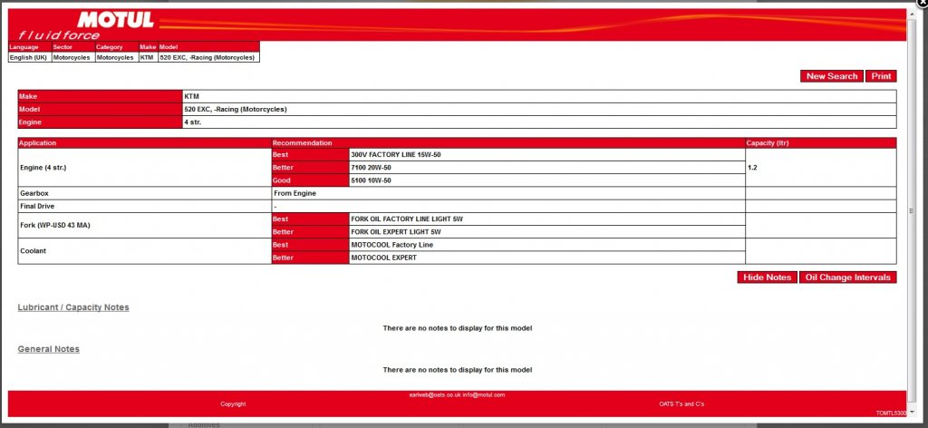Click the Copyright link in the footer
Image resolution: width=928 pixels, height=428 pixels.
pos(233,404)
